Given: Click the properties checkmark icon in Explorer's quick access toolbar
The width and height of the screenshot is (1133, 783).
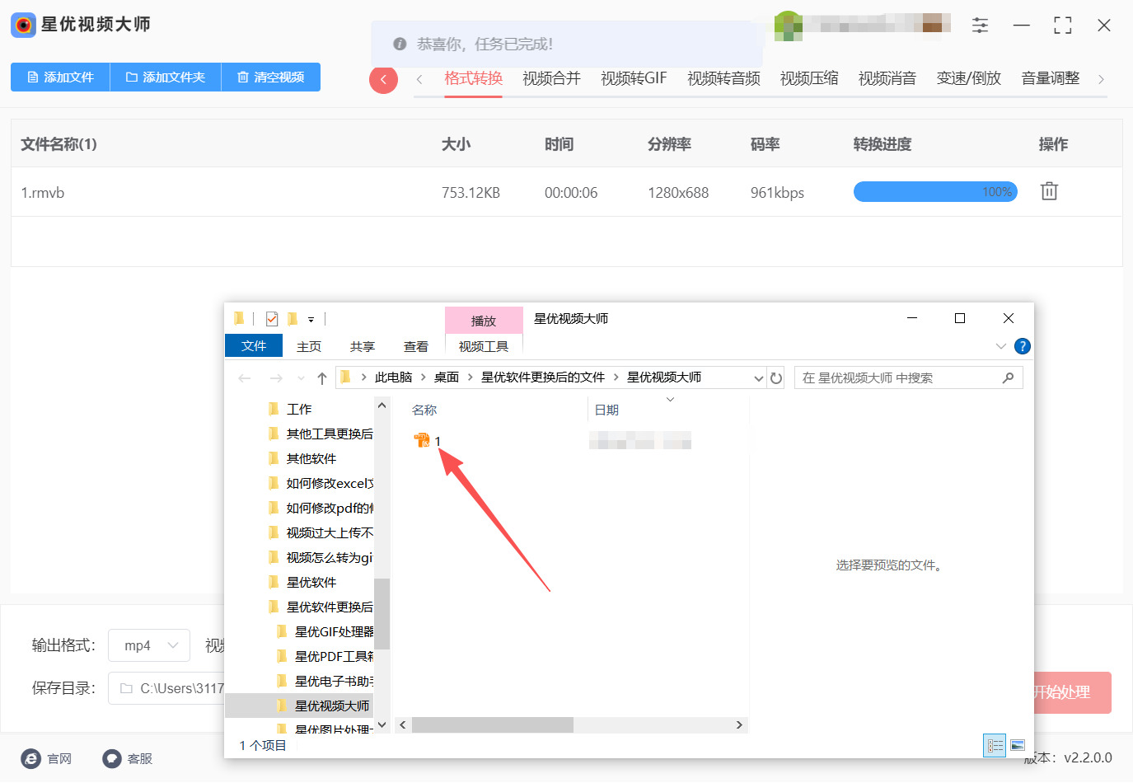Looking at the screenshot, I should point(272,319).
